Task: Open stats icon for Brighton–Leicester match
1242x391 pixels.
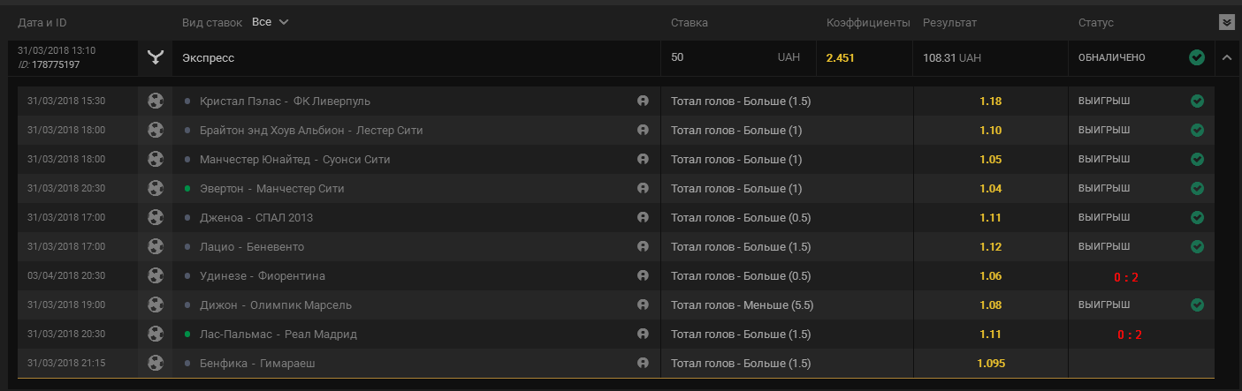Action: pyautogui.click(x=643, y=131)
